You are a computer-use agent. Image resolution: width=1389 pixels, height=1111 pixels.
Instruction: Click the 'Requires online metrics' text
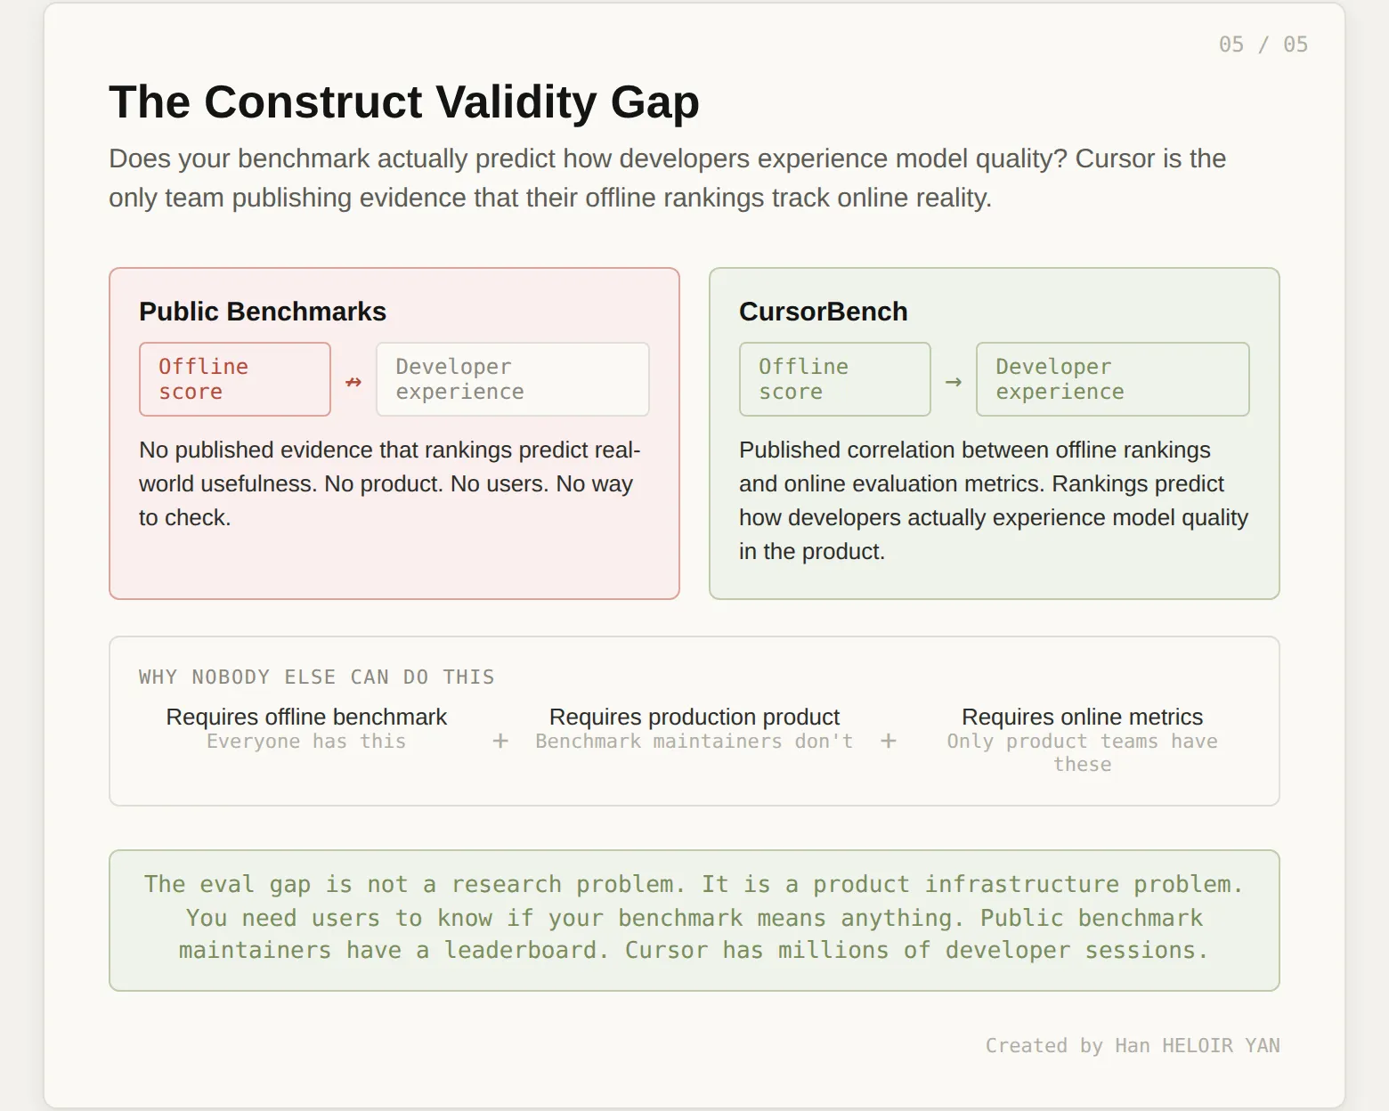(x=1082, y=717)
